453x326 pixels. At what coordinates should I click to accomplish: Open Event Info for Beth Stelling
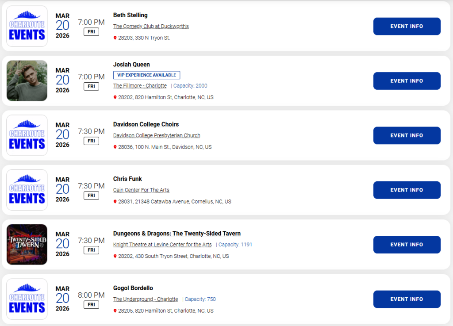tap(407, 26)
